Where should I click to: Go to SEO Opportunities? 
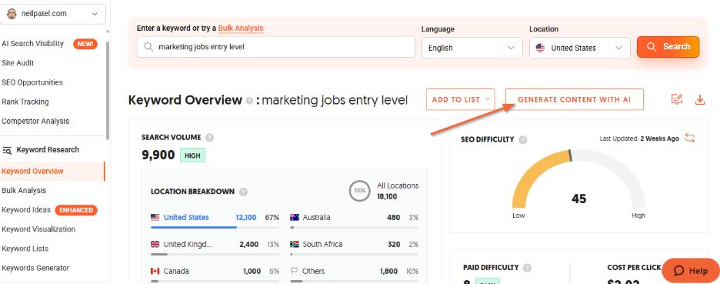point(32,82)
